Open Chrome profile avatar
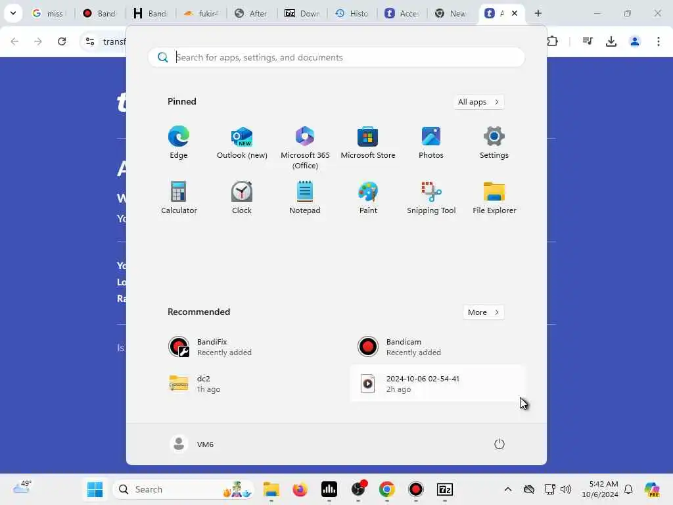Image resolution: width=673 pixels, height=505 pixels. tap(634, 41)
